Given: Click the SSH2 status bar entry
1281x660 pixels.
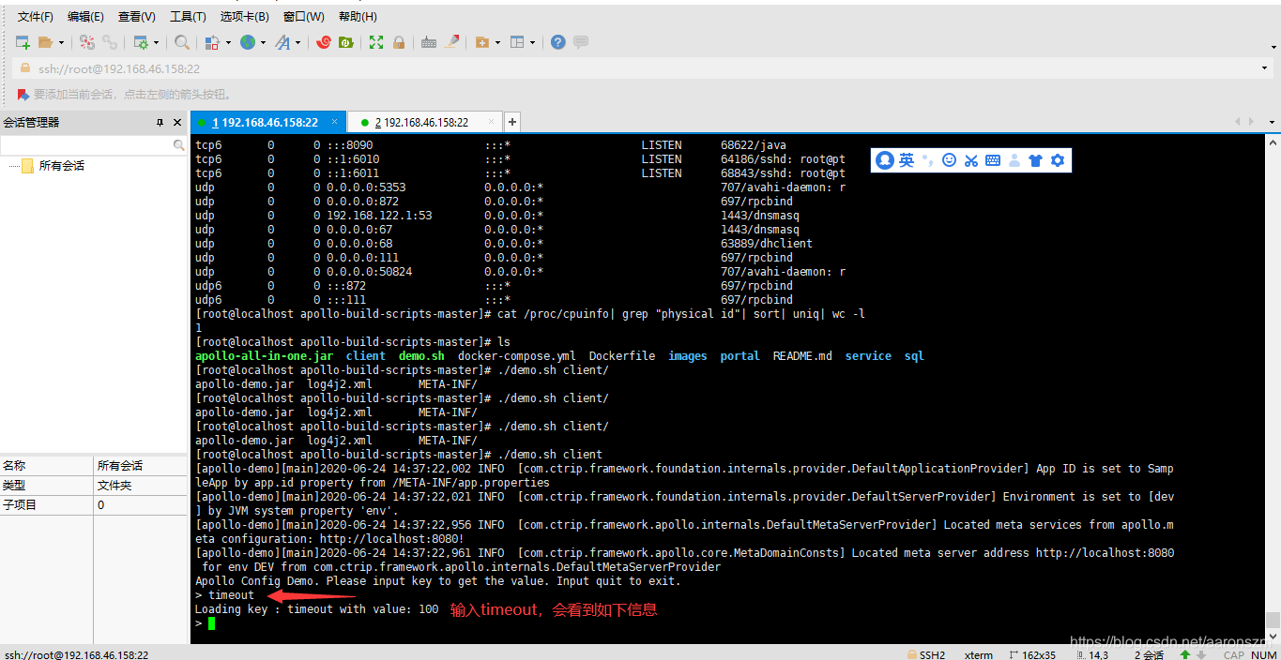Looking at the screenshot, I should click(925, 654).
